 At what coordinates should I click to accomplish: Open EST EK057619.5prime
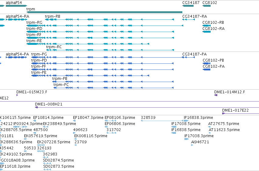(41, 136)
